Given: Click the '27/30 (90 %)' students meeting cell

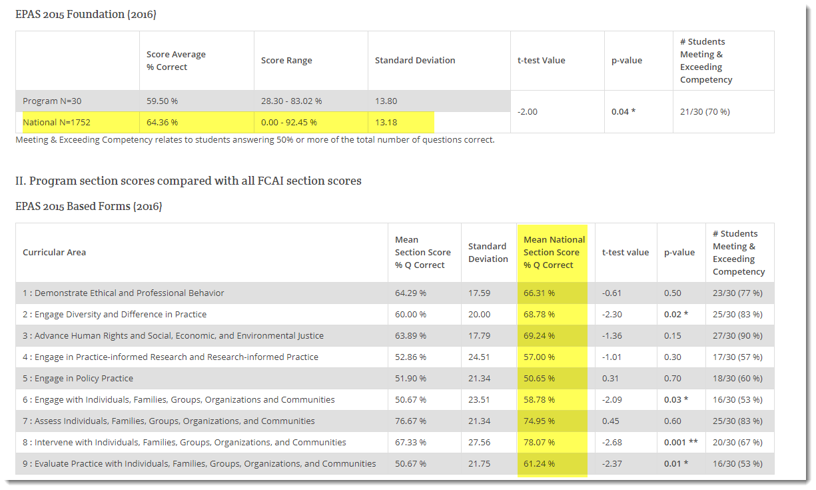Looking at the screenshot, I should pyautogui.click(x=737, y=335).
